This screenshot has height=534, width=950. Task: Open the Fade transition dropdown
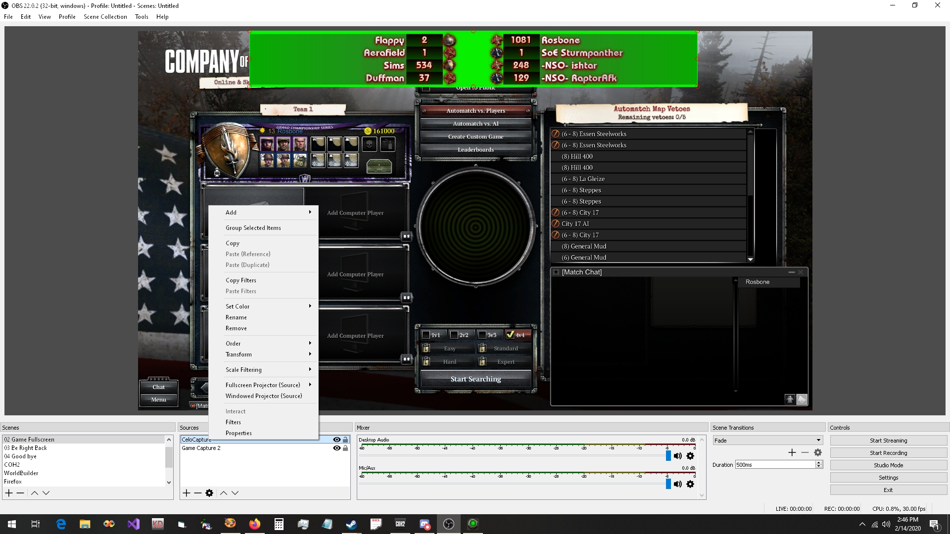click(x=767, y=440)
